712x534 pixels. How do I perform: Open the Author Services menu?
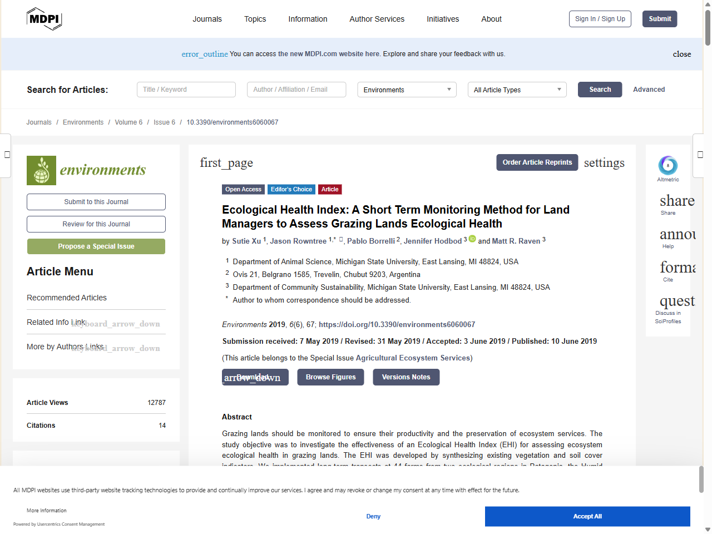tap(377, 19)
